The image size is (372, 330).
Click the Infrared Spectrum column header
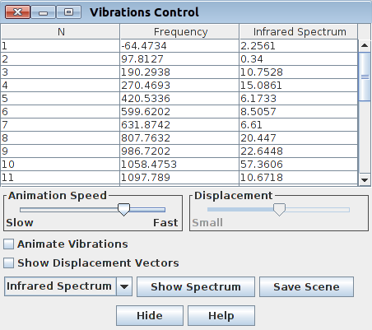(299, 32)
